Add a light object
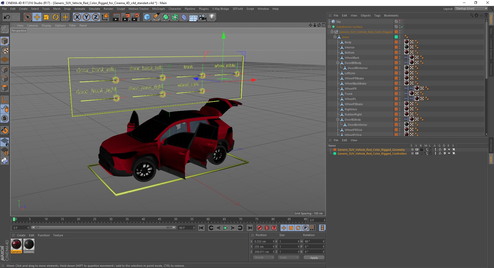Image resolution: width=494 pixels, height=268 pixels. 212,17
